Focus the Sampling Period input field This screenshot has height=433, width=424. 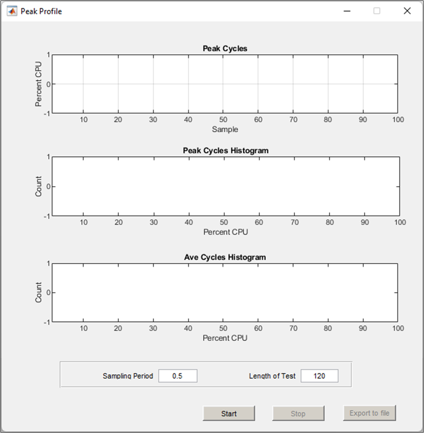(178, 376)
